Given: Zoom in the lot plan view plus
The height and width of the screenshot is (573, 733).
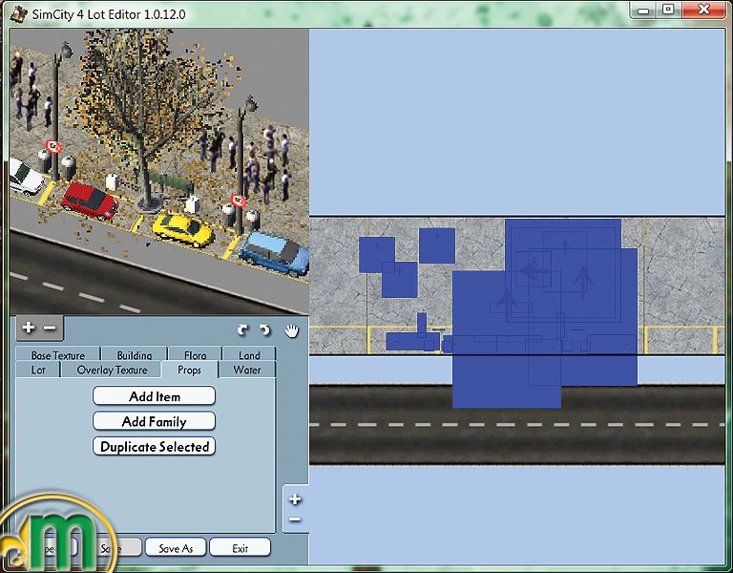Looking at the screenshot, I should tap(295, 499).
